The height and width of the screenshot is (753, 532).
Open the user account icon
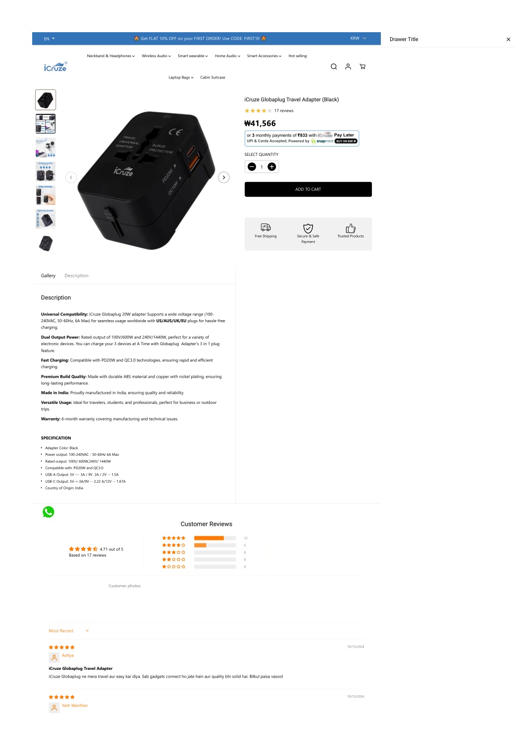[x=348, y=67]
